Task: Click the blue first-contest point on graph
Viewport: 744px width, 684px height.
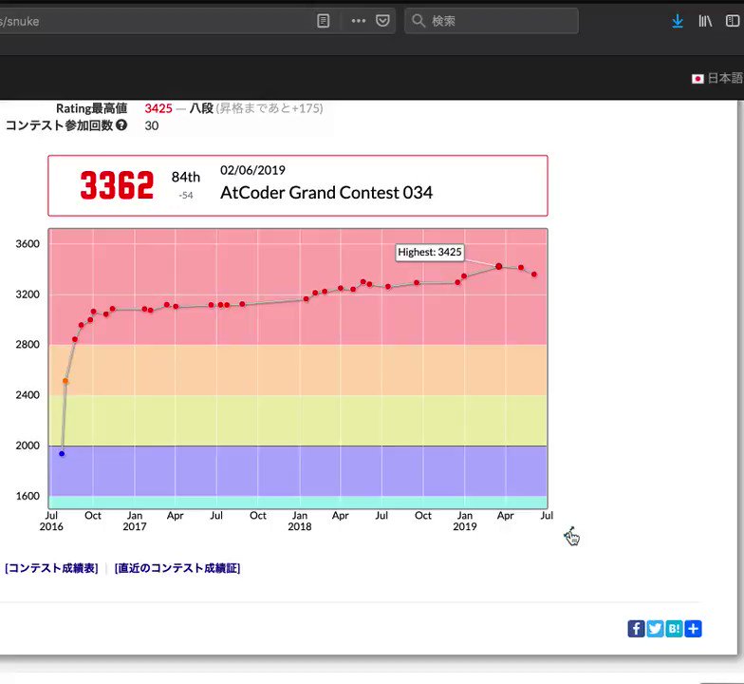Action: coord(62,454)
